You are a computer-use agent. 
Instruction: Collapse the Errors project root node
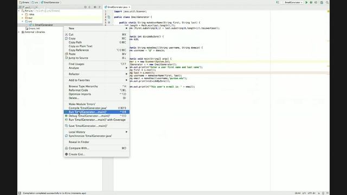pos(20,11)
